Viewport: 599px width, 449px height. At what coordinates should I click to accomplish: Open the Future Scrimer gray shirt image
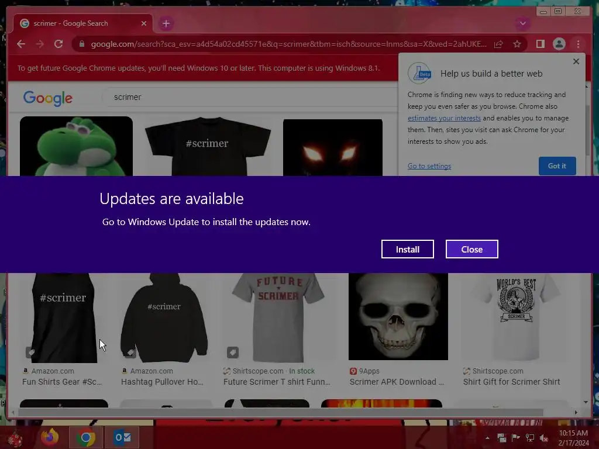(x=278, y=317)
